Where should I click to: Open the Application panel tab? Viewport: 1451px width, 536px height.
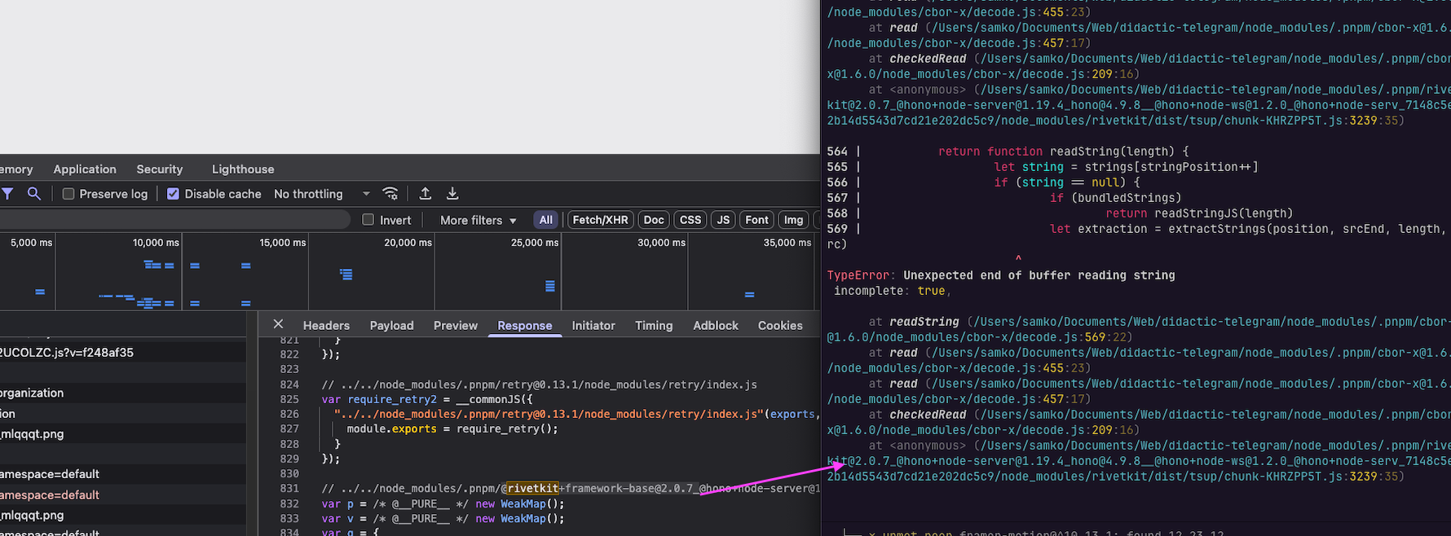[x=85, y=169]
